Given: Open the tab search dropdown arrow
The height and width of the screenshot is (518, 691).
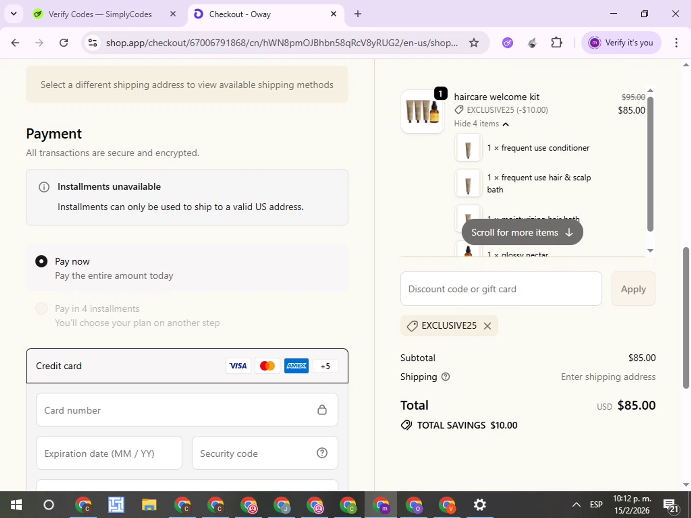Looking at the screenshot, I should pyautogui.click(x=14, y=14).
